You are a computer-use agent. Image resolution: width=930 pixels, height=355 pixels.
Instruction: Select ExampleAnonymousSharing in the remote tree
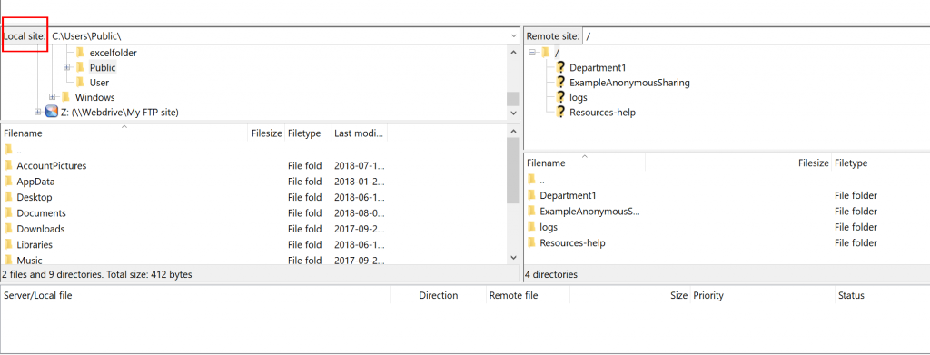click(630, 83)
